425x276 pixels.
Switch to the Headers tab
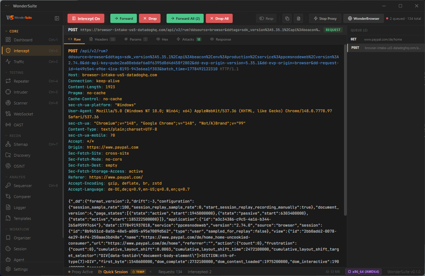(102, 39)
